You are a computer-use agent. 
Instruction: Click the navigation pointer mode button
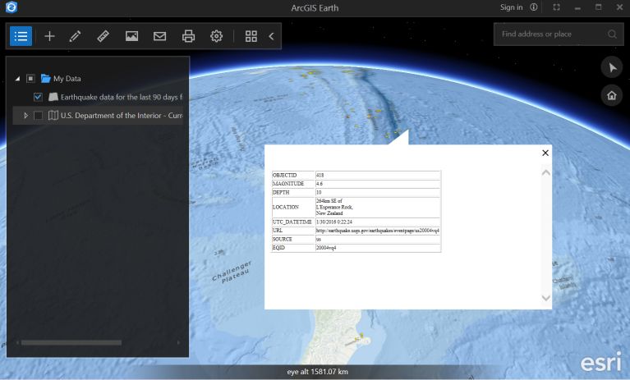click(x=612, y=67)
